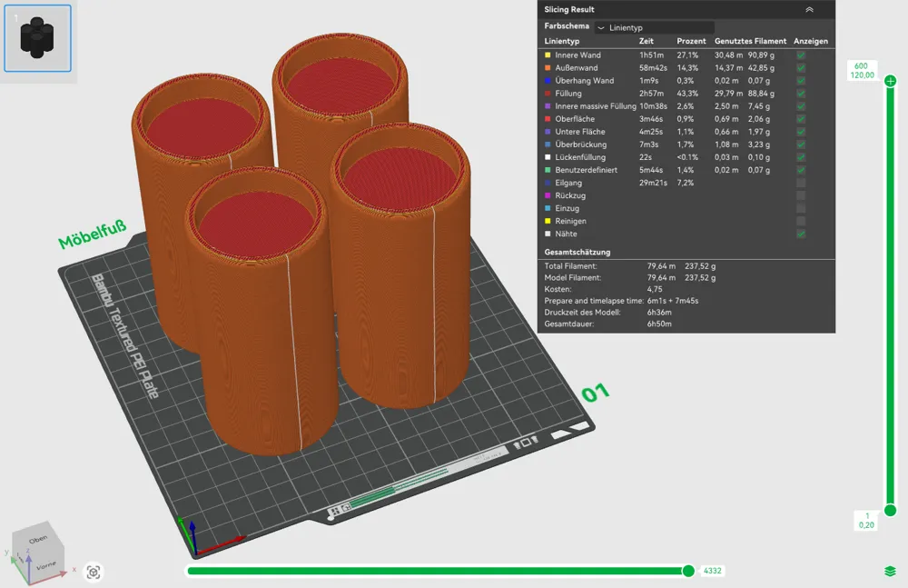Click the bottom handle of layer slider
The width and height of the screenshot is (908, 588).
pos(891,510)
